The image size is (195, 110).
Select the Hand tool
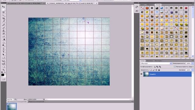[3, 67]
